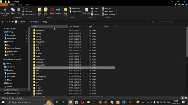Click the taskbar search box

click(30, 102)
